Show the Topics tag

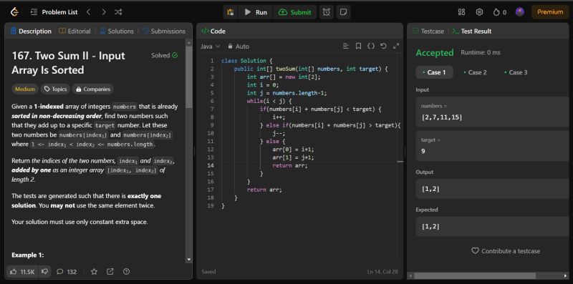coord(56,89)
